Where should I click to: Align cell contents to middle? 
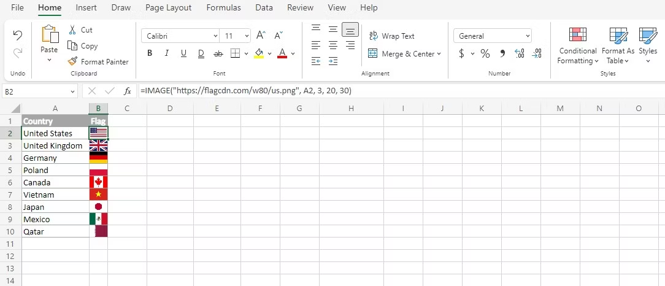333,29
